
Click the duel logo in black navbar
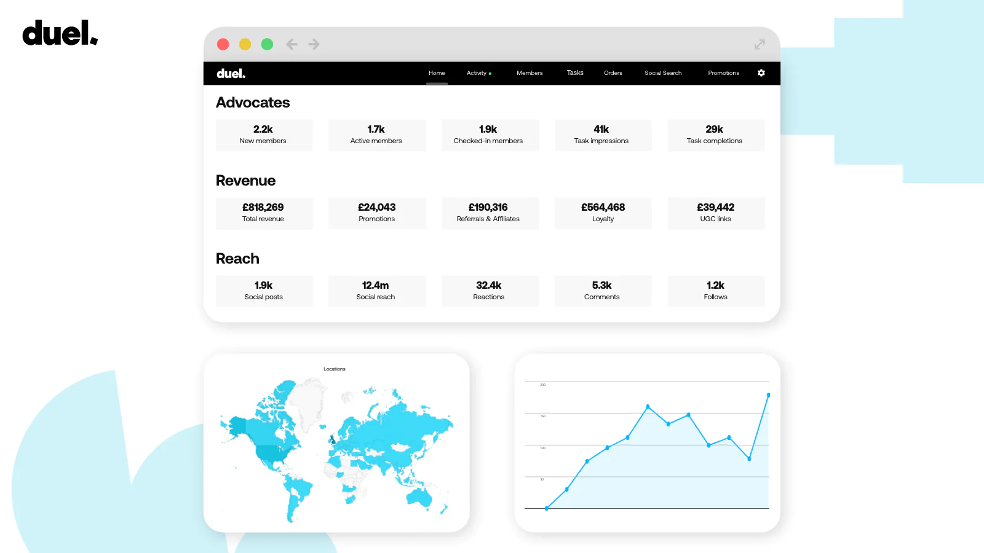(231, 74)
